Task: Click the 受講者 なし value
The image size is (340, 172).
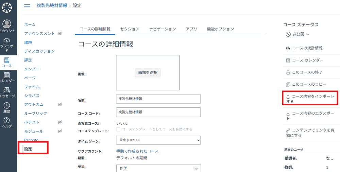Action: [x=330, y=158]
